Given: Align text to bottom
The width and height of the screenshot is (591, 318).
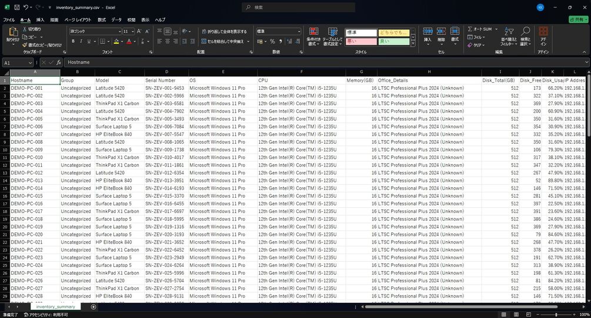Looking at the screenshot, I should pos(176,31).
